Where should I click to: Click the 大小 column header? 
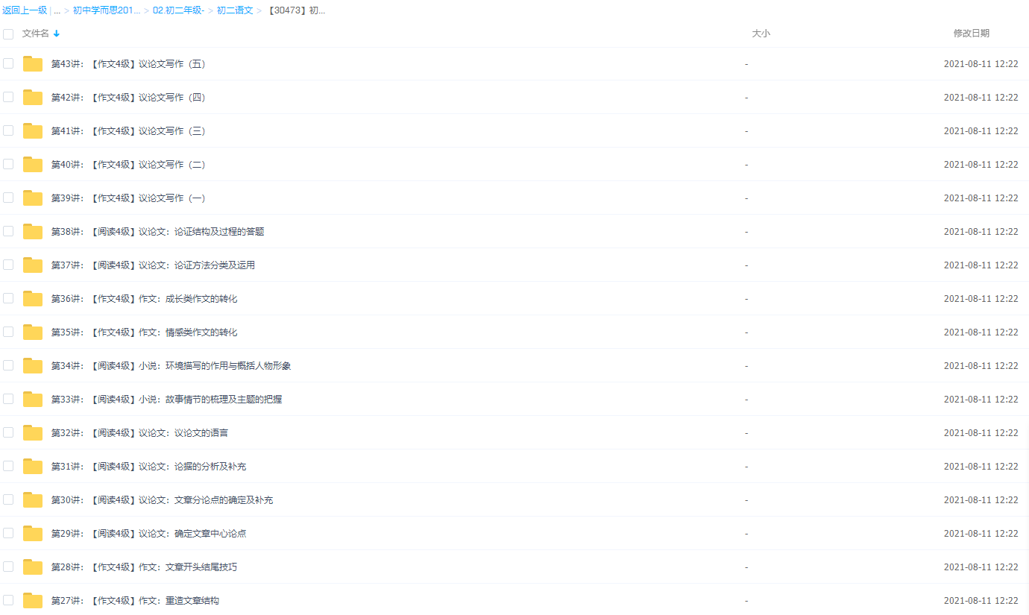761,34
